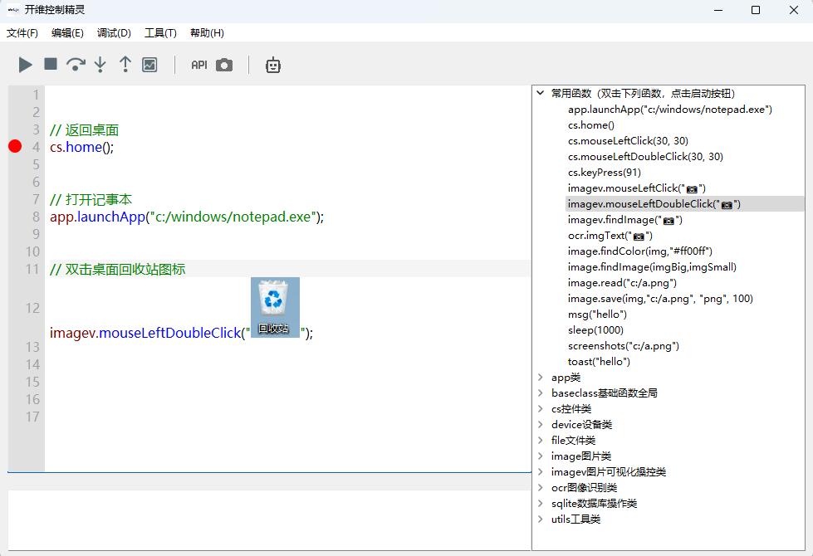The height and width of the screenshot is (556, 813).
Task: Open the chart/monitor toolbar icon
Action: [x=149, y=65]
